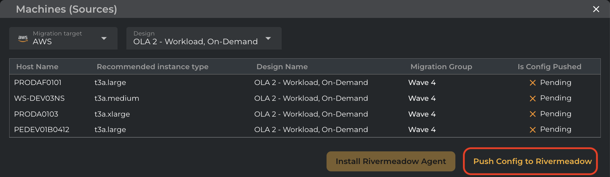Image resolution: width=610 pixels, height=177 pixels.
Task: Click the Design dropdown arrow
Action: coord(268,38)
